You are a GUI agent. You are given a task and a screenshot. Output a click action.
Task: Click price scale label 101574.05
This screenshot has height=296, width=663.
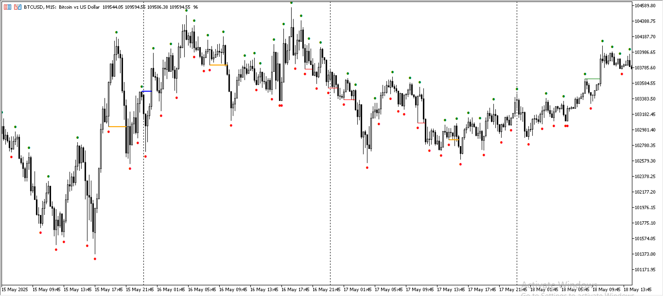(645, 239)
